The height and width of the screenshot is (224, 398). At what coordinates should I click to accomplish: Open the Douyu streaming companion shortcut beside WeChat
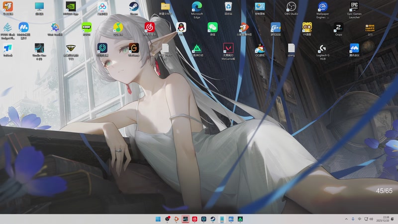click(244, 29)
